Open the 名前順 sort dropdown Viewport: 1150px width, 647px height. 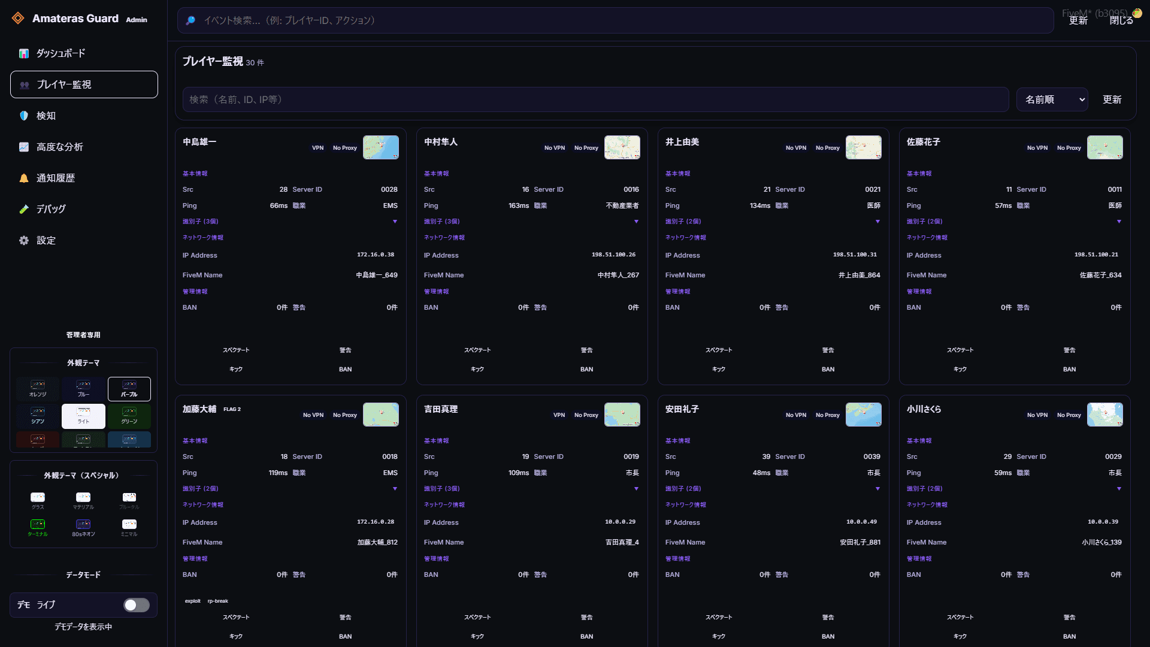pyautogui.click(x=1052, y=99)
